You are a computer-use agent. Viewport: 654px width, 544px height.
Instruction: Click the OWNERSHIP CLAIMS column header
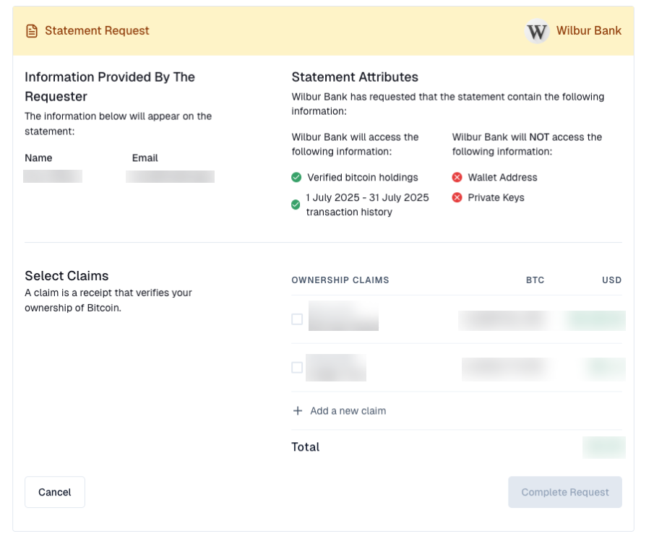340,280
